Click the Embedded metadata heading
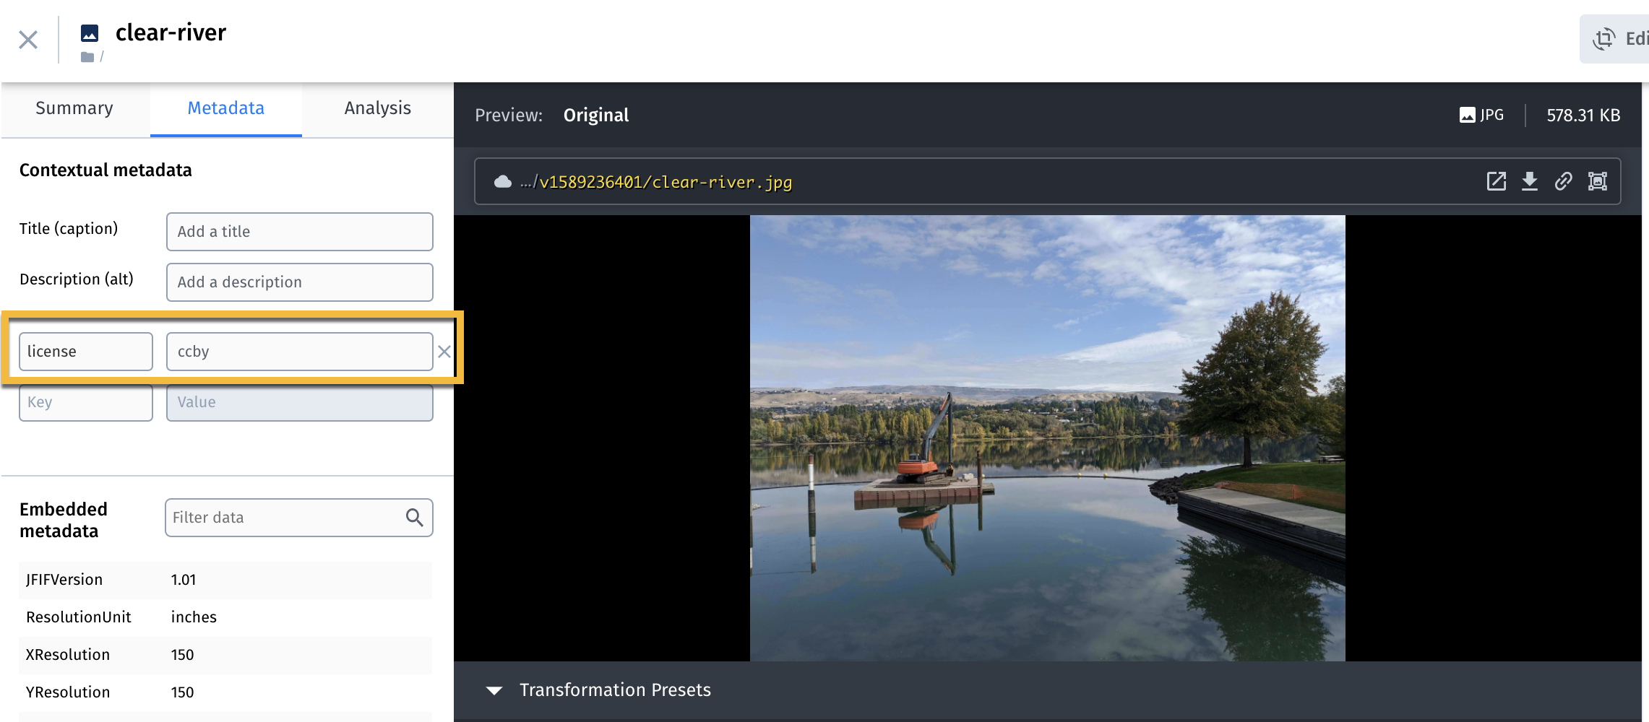 64,521
